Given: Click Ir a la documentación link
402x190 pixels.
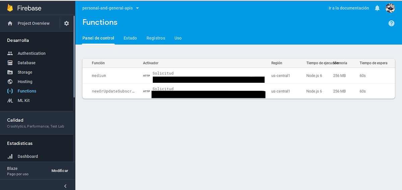Looking at the screenshot, I should 349,8.
